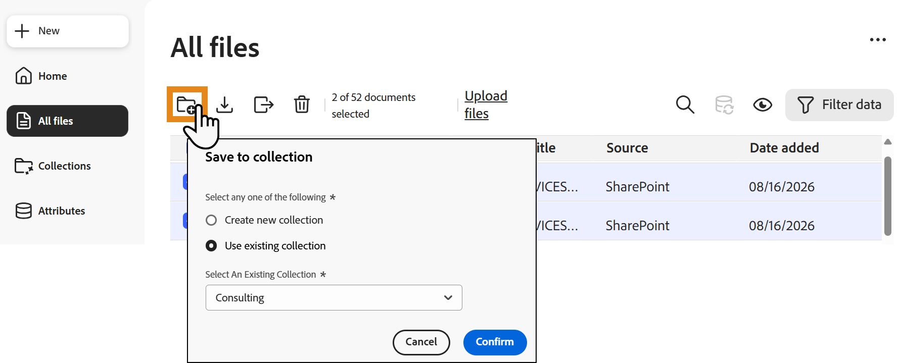Viewport: 901px width, 363px height.
Task: Expand the Consulting collection dropdown
Action: (334, 297)
